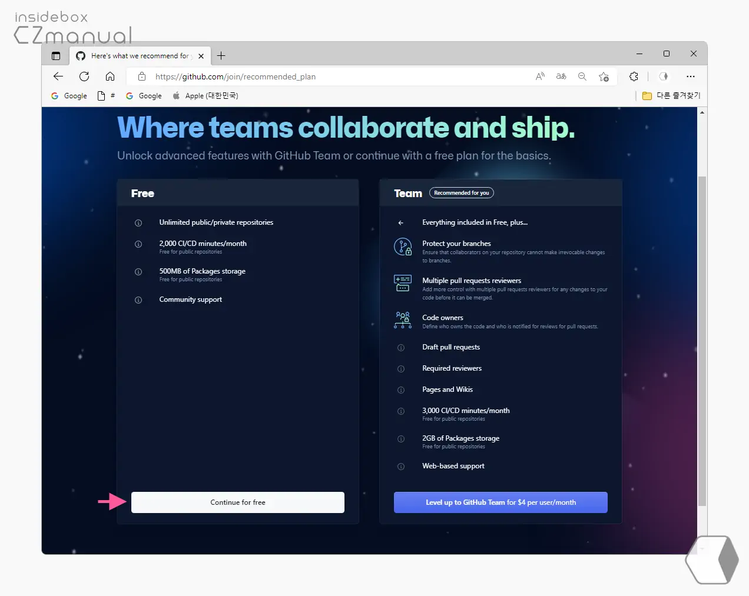This screenshot has height=596, width=749.
Task: View site info via the lock icon
Action: pyautogui.click(x=141, y=76)
